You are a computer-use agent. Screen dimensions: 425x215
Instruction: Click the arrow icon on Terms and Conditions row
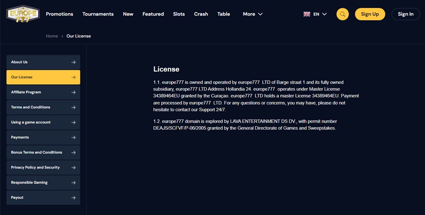[x=74, y=107]
